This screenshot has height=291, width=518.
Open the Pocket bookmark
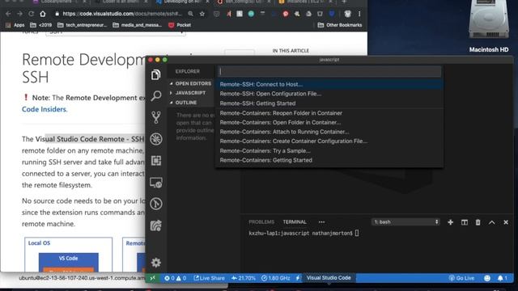[x=180, y=25]
